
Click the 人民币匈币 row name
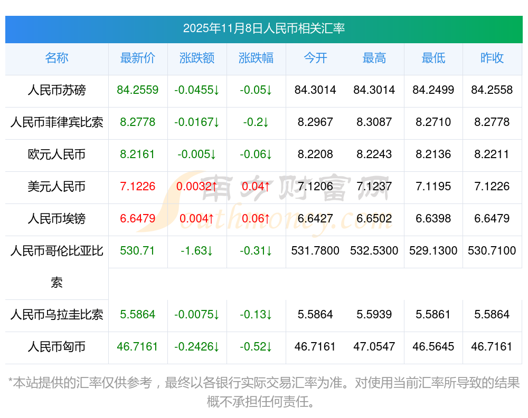[56, 347]
